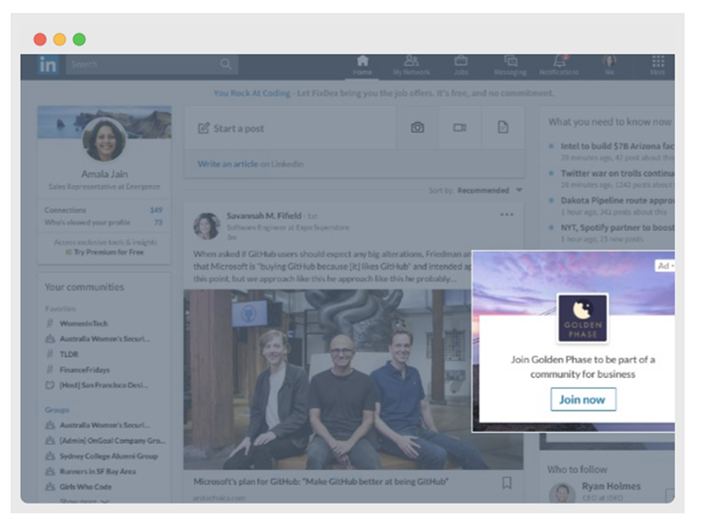Screen dimensions: 702x525
Task: Open the Sort by Recommended dropdown
Action: 489,191
